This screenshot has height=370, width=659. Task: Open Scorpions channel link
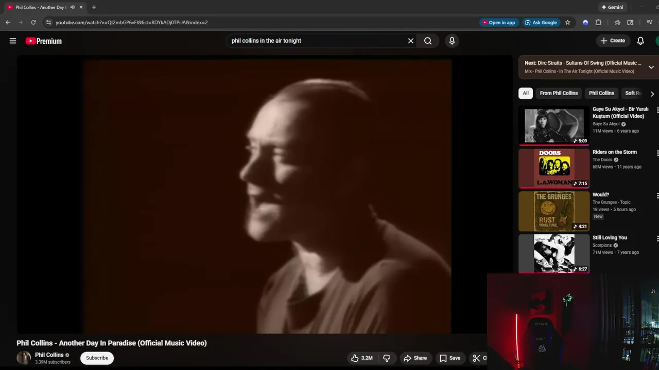click(602, 245)
